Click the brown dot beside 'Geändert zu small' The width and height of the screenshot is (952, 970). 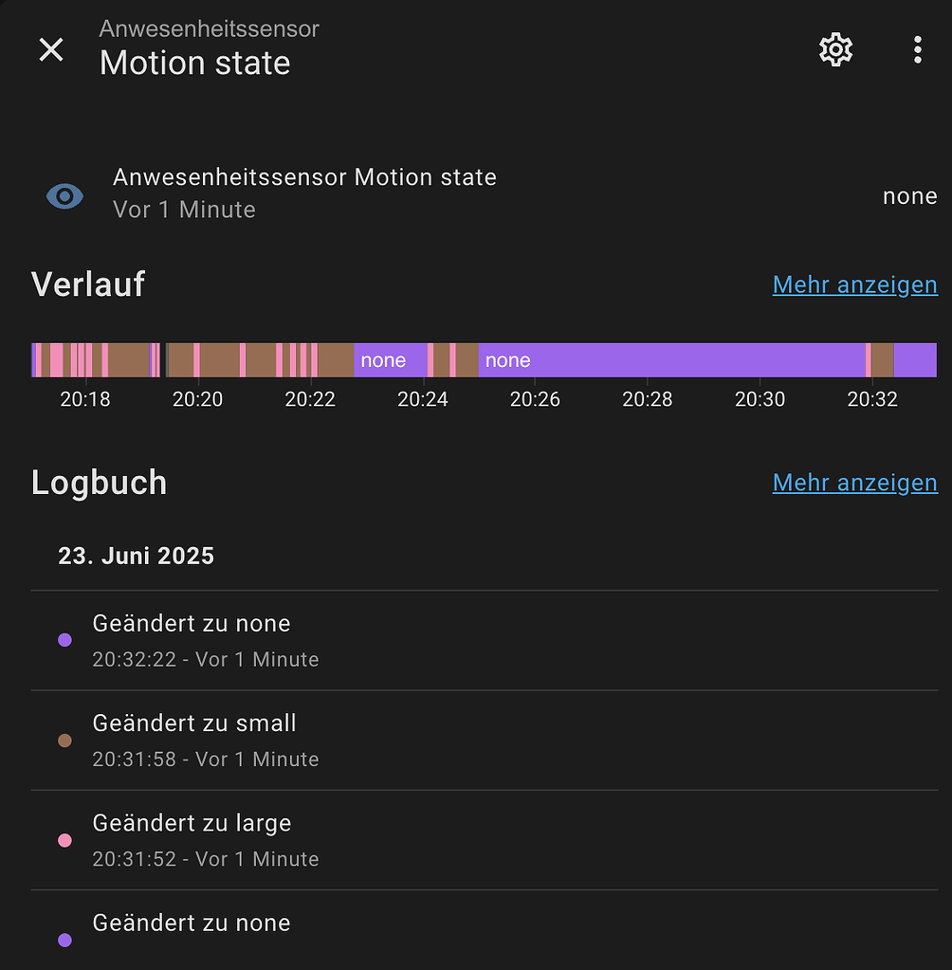tap(64, 740)
